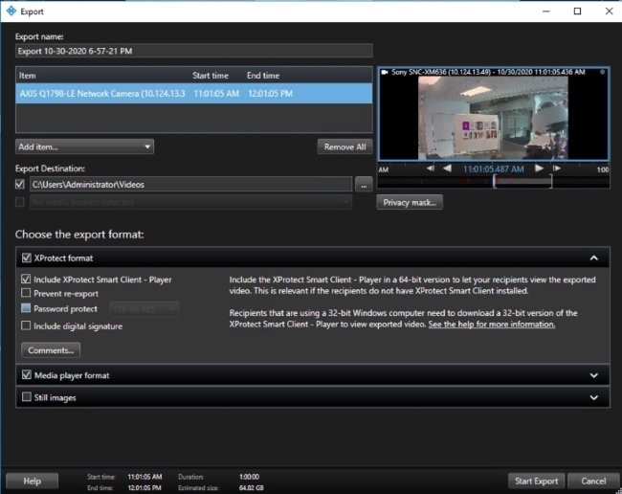622x494 pixels.
Task: Expand the Still images section
Action: click(x=593, y=397)
